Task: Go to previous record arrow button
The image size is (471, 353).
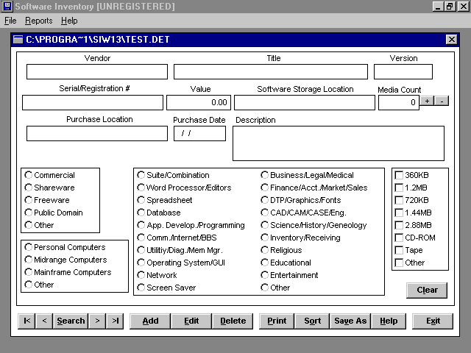Action: tap(44, 321)
